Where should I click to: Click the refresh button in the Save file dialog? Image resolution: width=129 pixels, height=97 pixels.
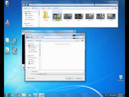63,37
